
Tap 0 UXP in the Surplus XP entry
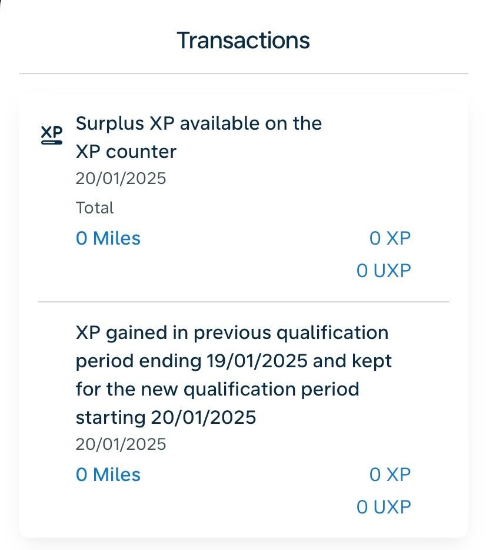384,271
